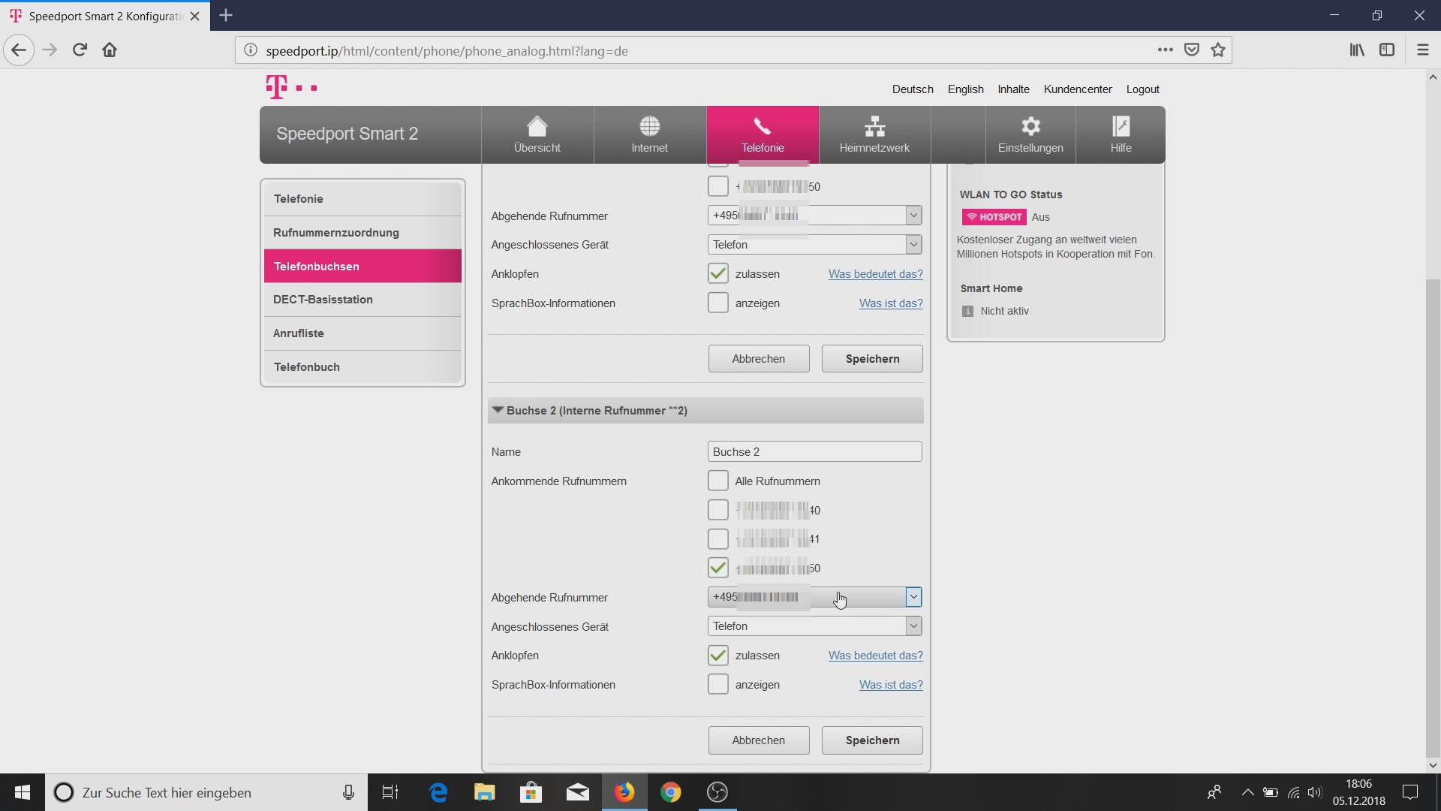Click Abbrechen in Buchse 2 section
1441x811 pixels.
[759, 740]
